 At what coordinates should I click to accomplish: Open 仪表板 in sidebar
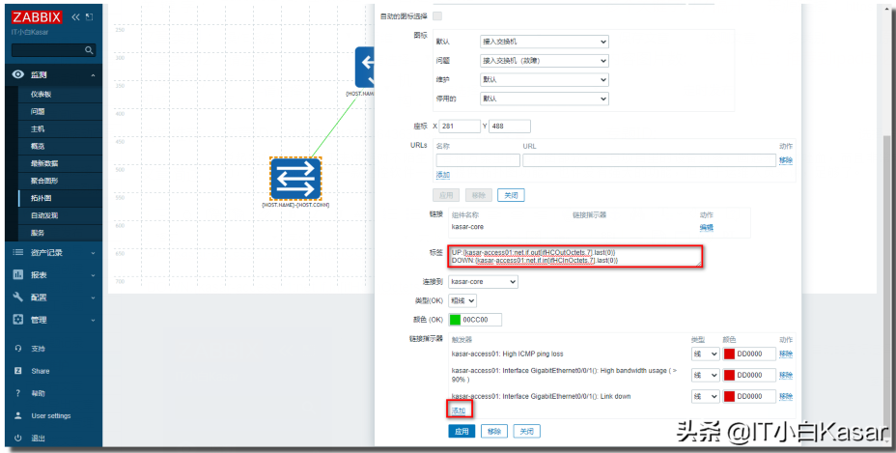(42, 95)
